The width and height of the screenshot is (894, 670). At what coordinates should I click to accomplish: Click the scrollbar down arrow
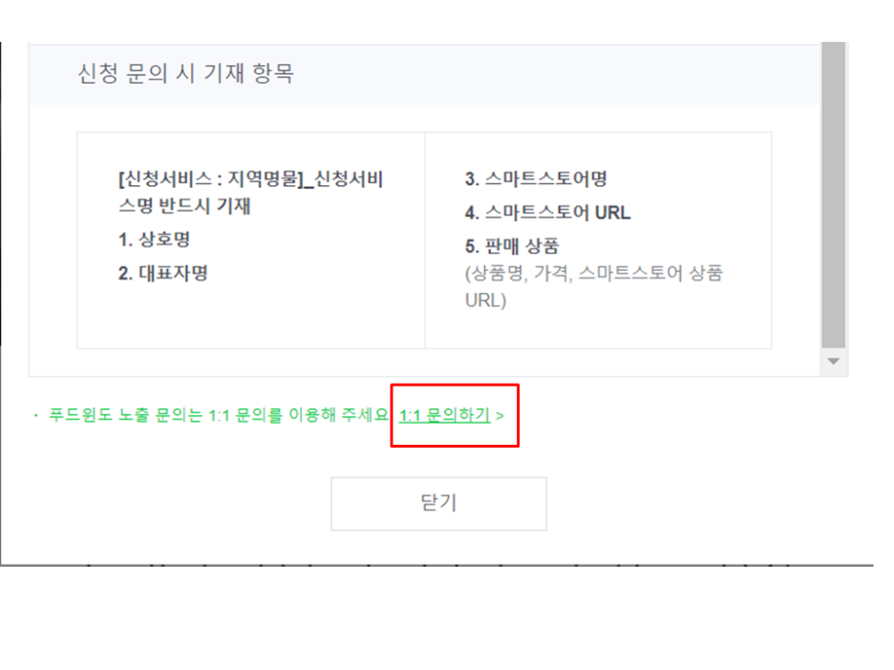click(x=833, y=362)
